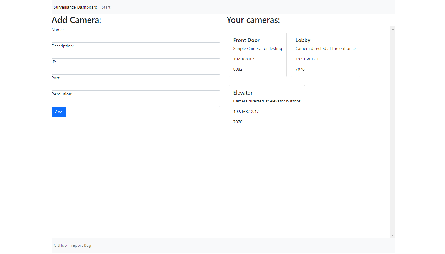
Task: Click Lobby's IP address 192.168.12.1
Action: pyautogui.click(x=307, y=59)
